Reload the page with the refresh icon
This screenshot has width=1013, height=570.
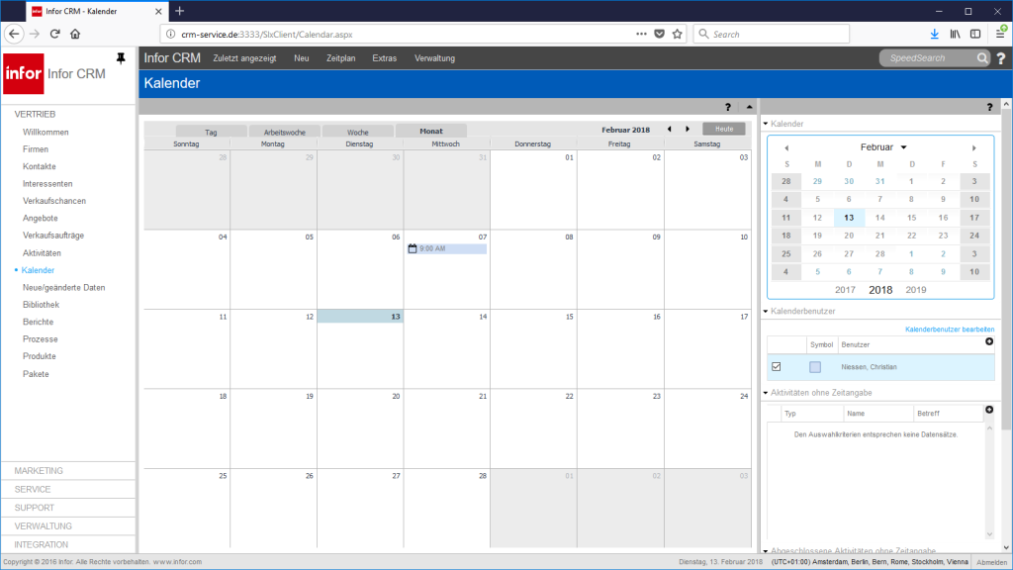pos(55,33)
